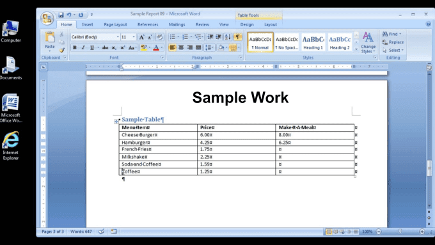Viewport: 435px width, 245px height.
Task: Copy the selection
Action: [x=61, y=42]
